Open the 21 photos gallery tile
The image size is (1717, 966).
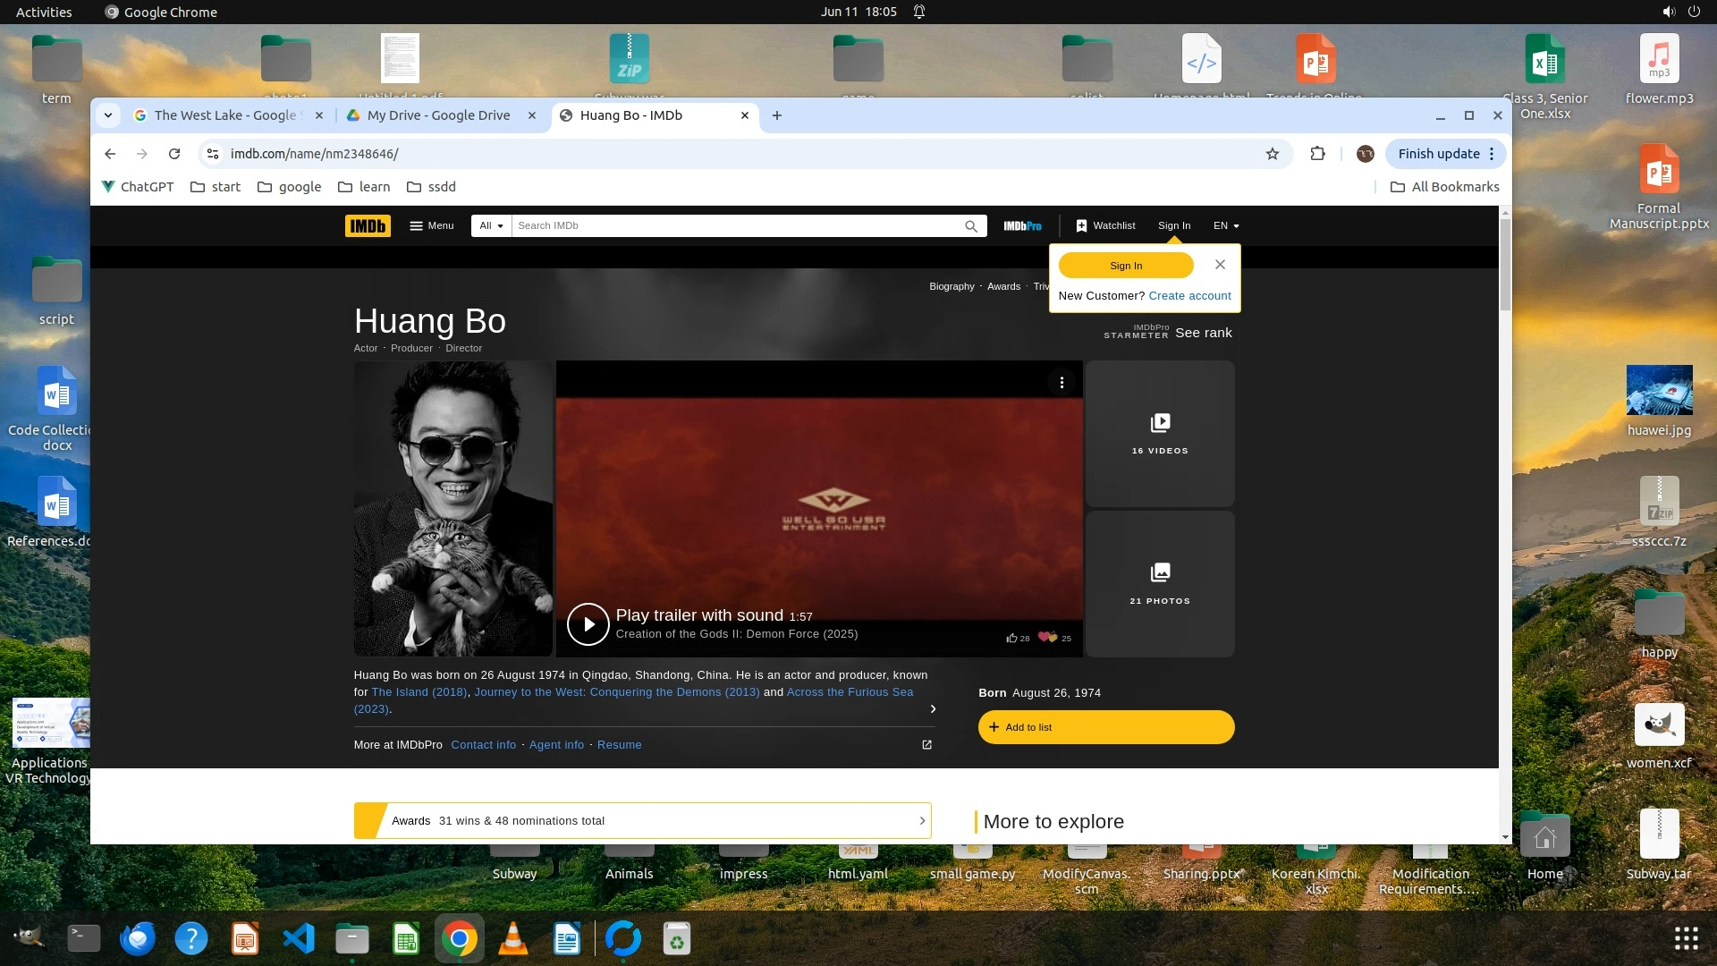click(1160, 583)
